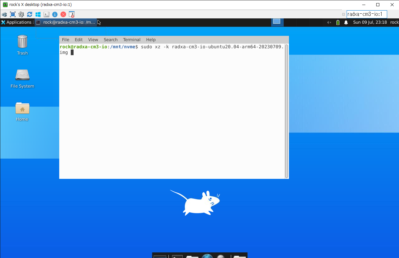Open the terminal View menu

point(93,40)
